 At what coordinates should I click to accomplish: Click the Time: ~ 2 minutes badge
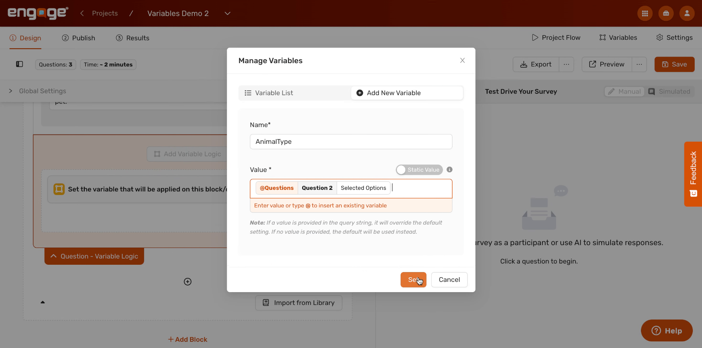[x=108, y=65]
